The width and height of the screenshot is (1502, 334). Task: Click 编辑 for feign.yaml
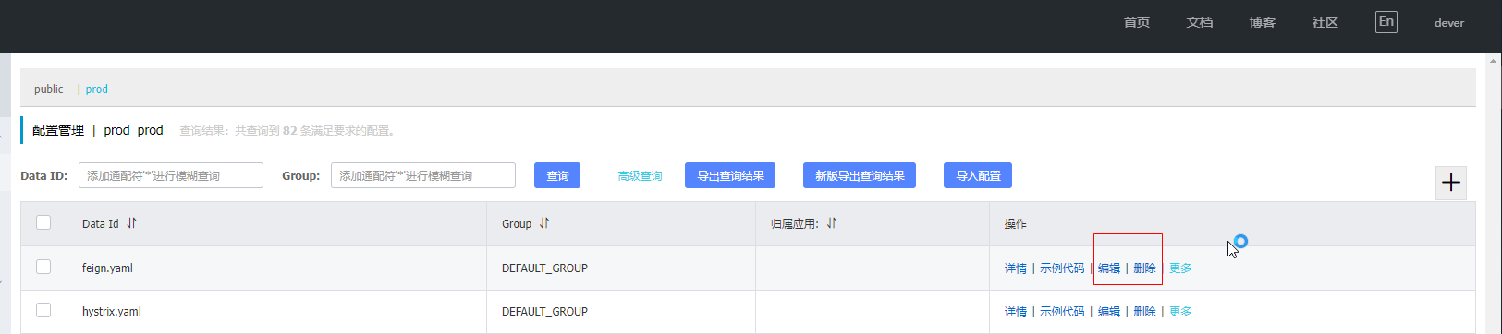[x=1109, y=268]
